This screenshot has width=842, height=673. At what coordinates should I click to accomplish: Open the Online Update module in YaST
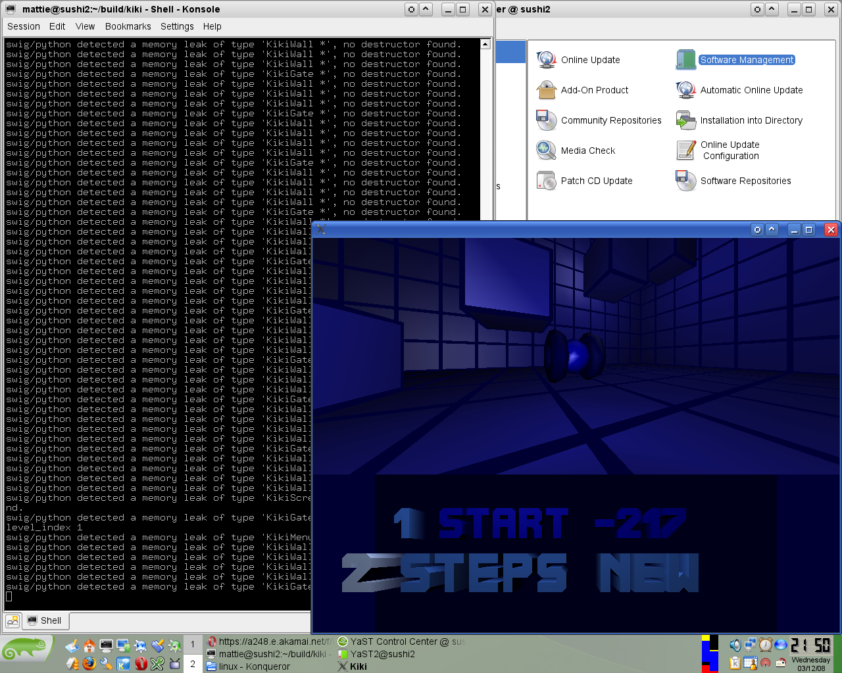point(578,60)
